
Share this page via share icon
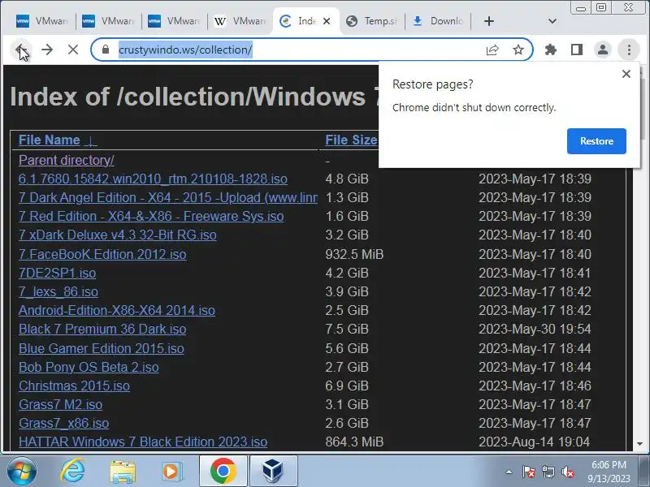click(492, 50)
